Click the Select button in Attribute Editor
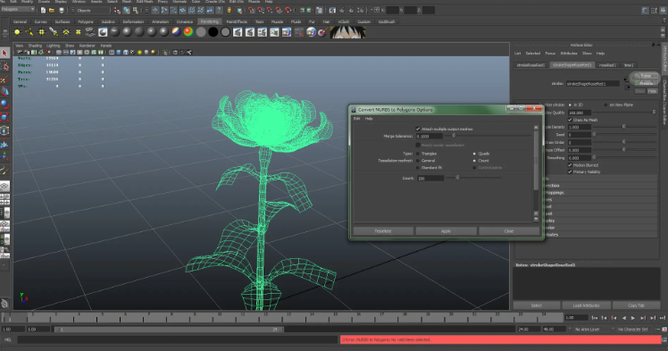 point(537,305)
